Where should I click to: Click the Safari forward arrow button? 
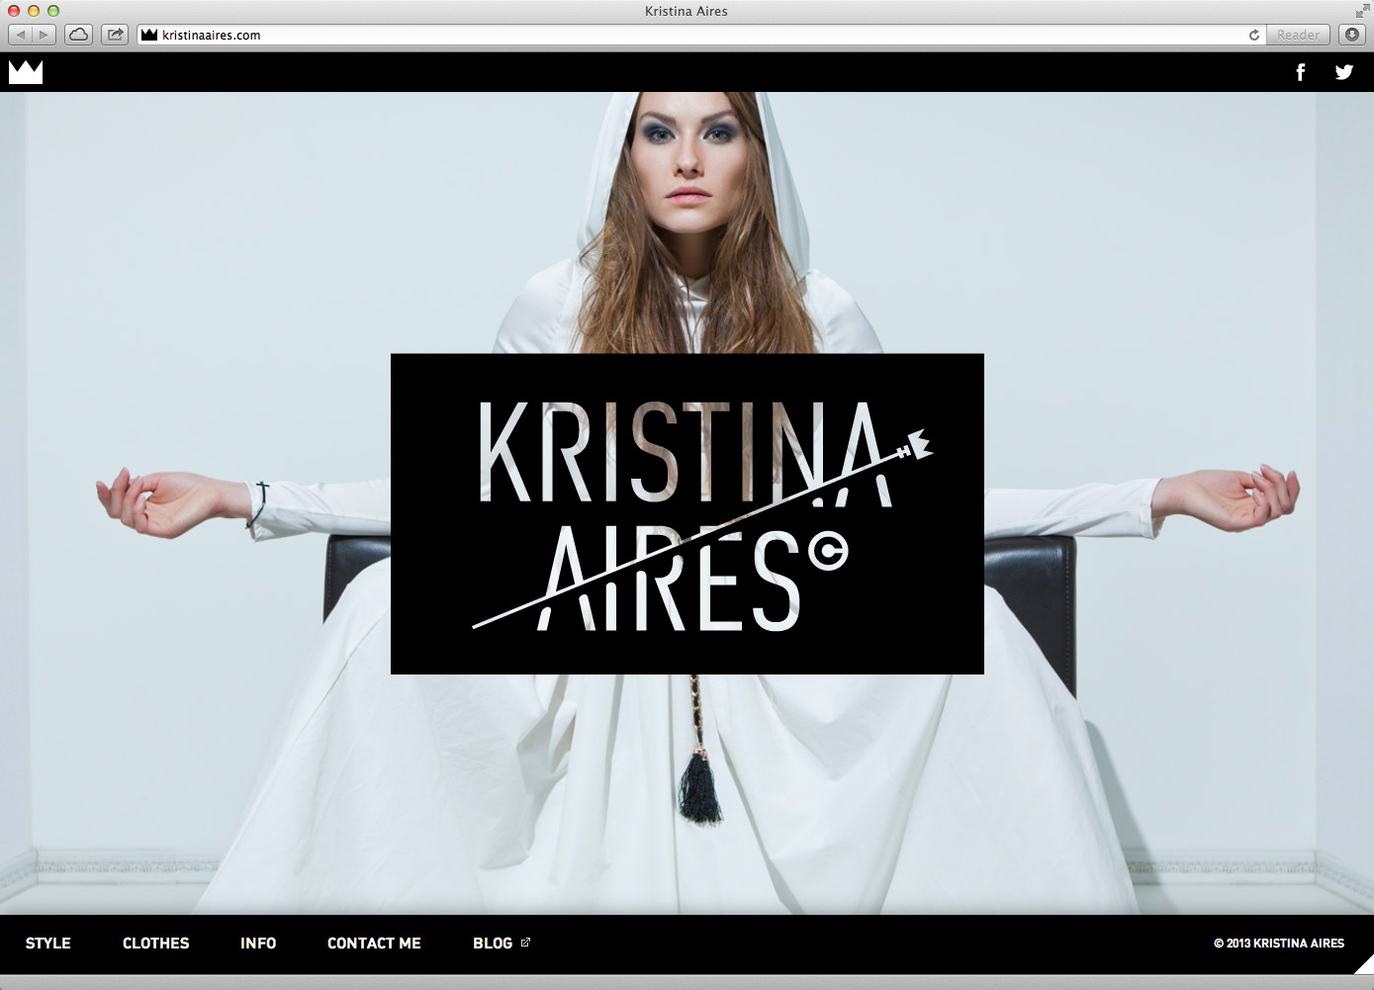pos(44,35)
